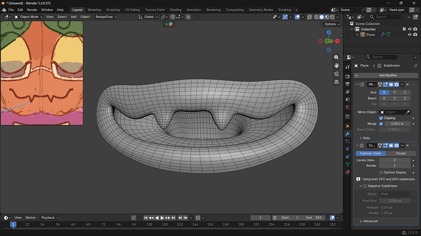Toggle Mirror axis Y button

[394, 92]
